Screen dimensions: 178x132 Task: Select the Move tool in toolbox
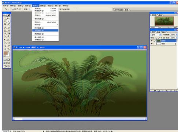pyautogui.click(x=8, y=19)
